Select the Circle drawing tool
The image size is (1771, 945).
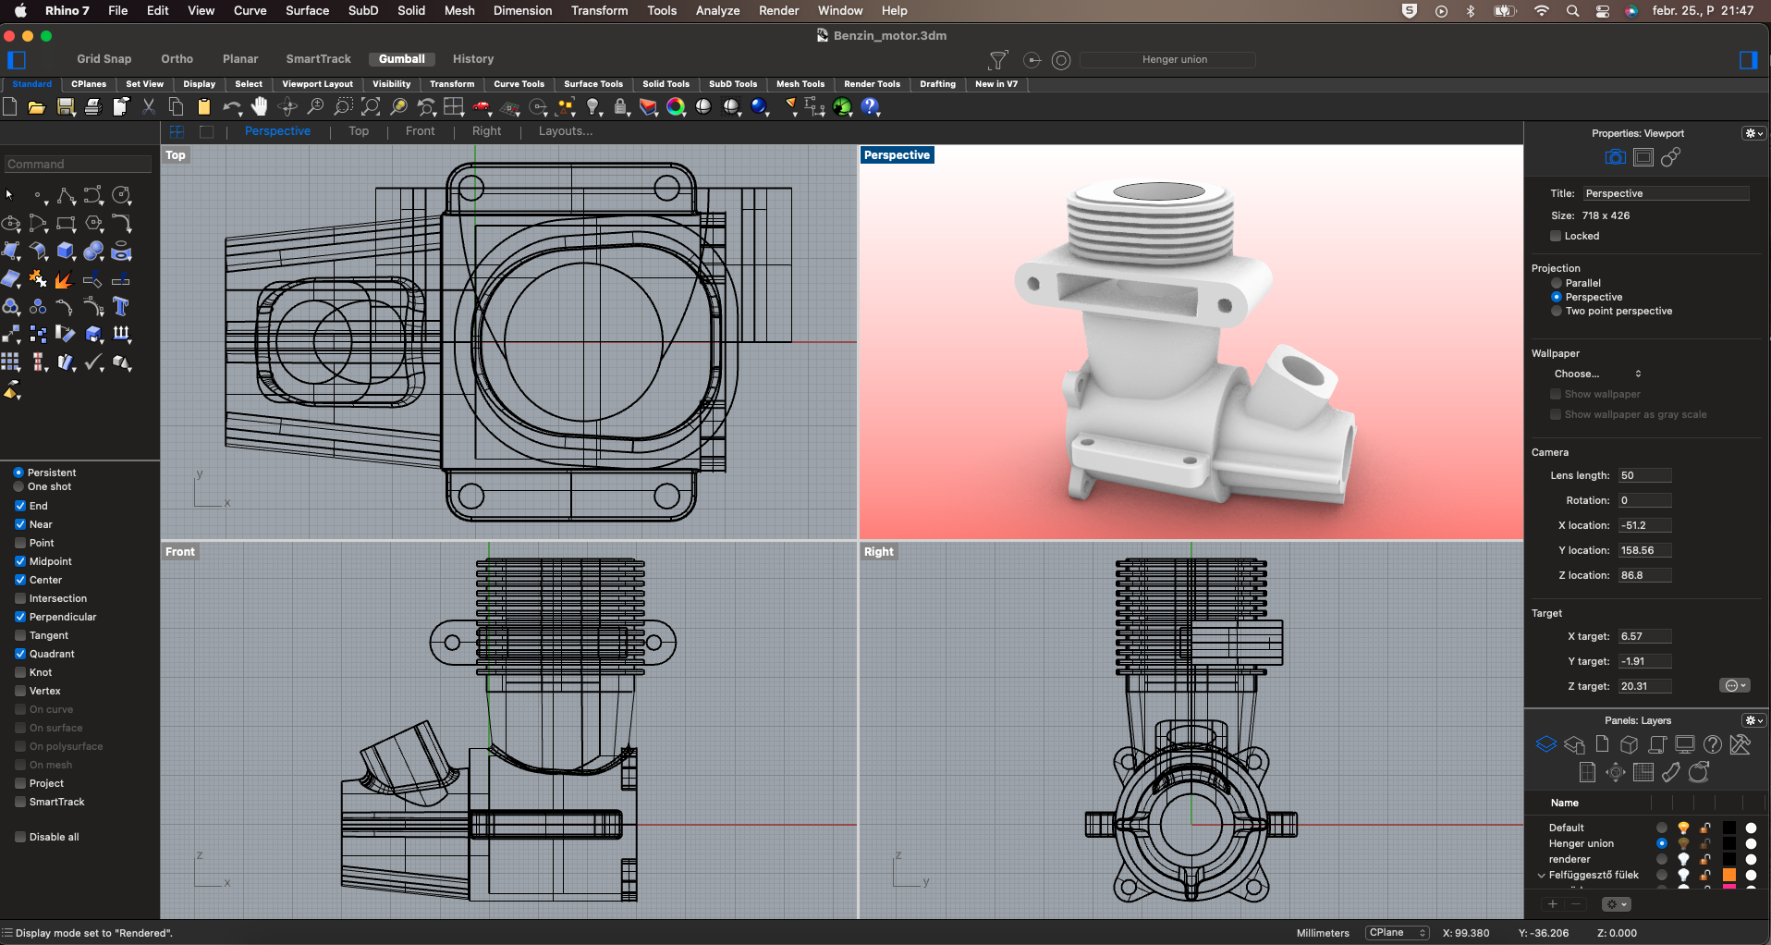[x=121, y=195]
